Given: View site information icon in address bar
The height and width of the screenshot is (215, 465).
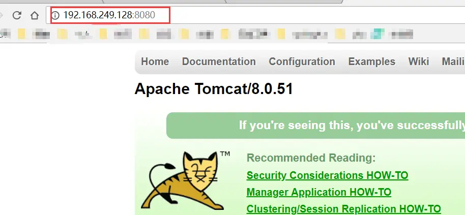Looking at the screenshot, I should 55,15.
